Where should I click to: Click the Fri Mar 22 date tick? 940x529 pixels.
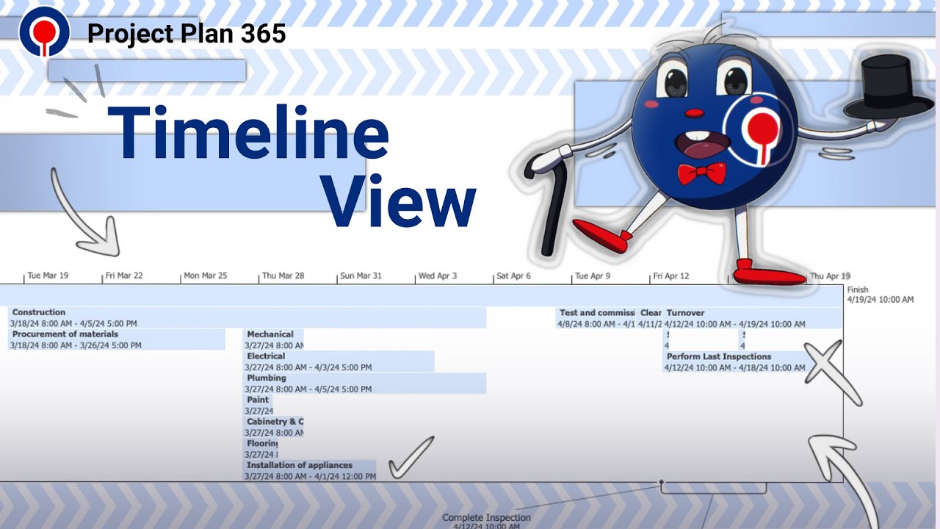pyautogui.click(x=123, y=276)
